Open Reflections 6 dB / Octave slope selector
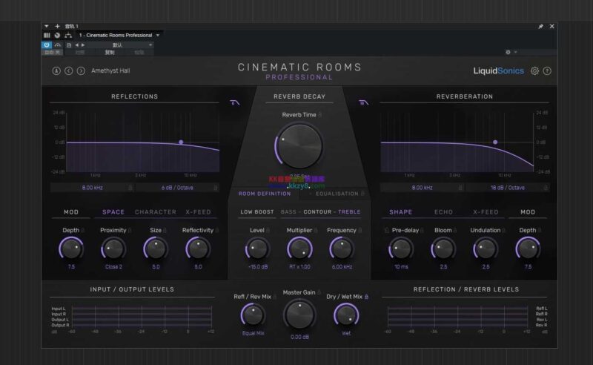This screenshot has height=365, width=593. pyautogui.click(x=177, y=188)
